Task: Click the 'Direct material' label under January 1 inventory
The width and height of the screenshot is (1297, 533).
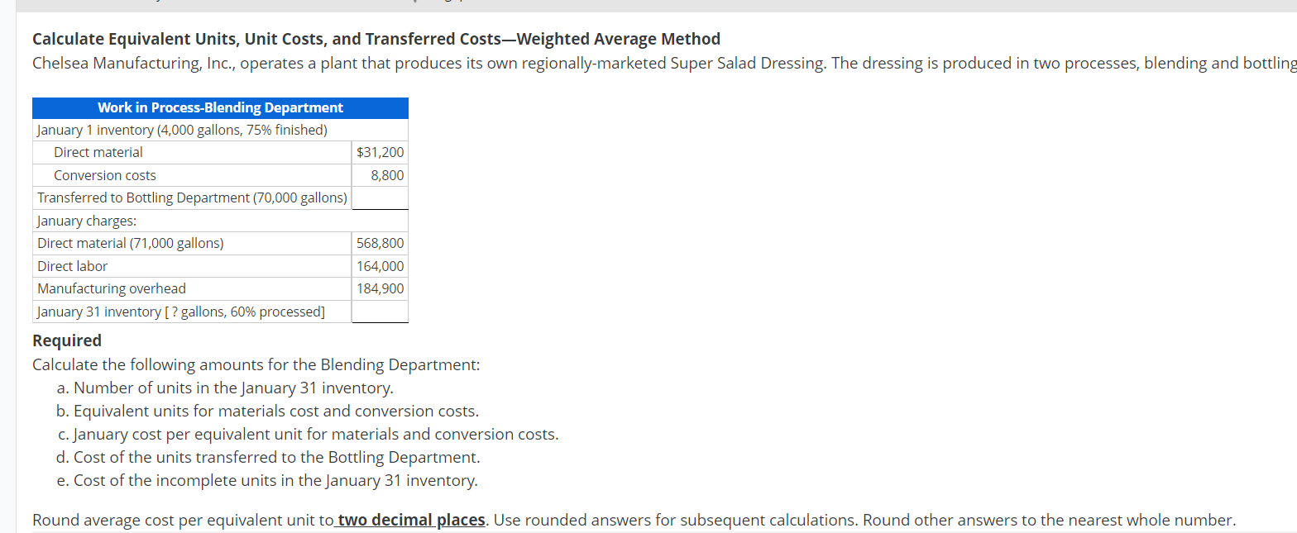Action: click(98, 152)
